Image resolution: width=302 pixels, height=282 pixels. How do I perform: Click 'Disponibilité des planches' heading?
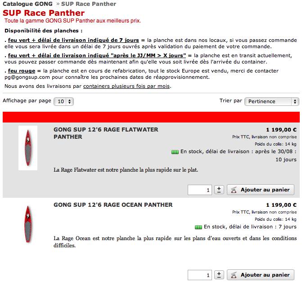(44, 31)
